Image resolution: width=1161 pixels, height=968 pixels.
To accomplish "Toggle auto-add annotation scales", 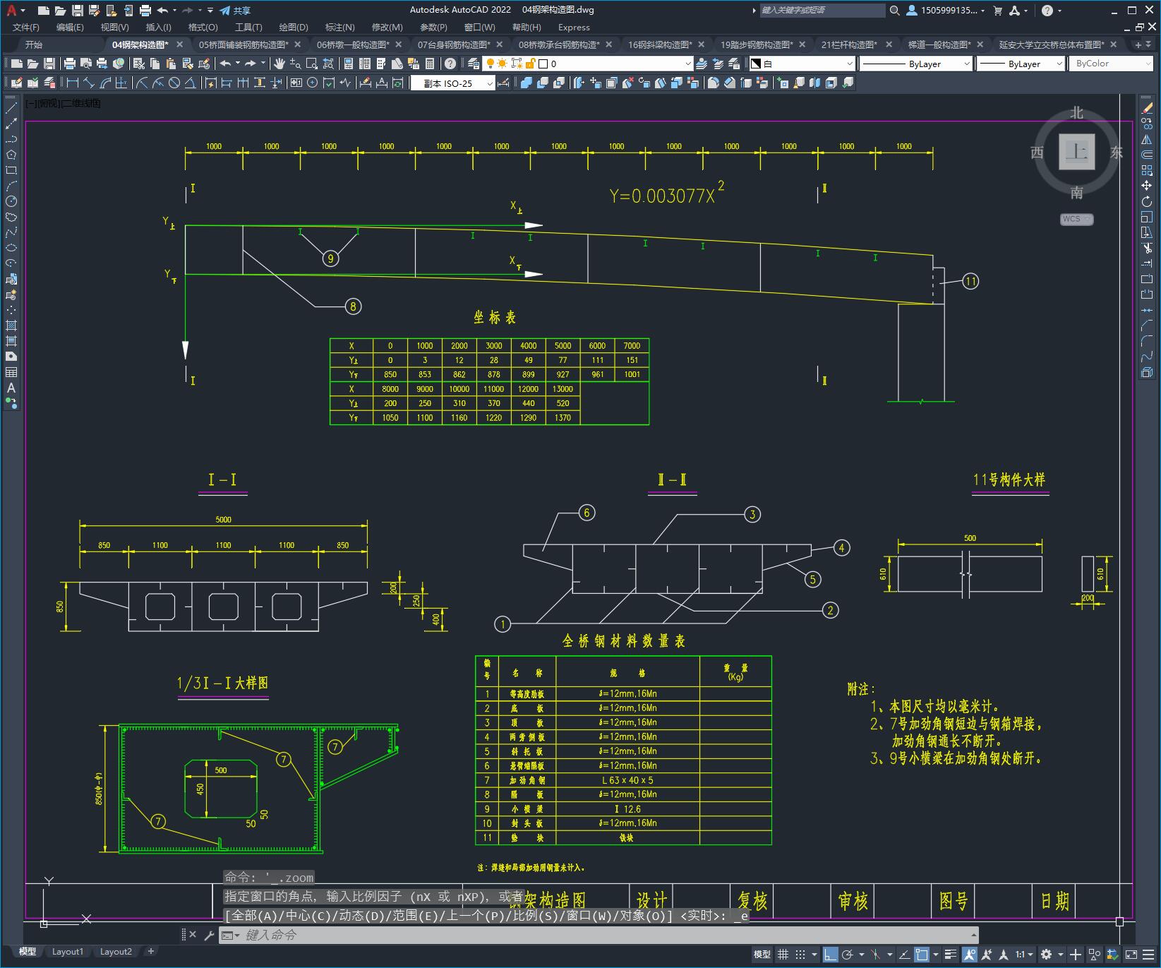I will 987,955.
